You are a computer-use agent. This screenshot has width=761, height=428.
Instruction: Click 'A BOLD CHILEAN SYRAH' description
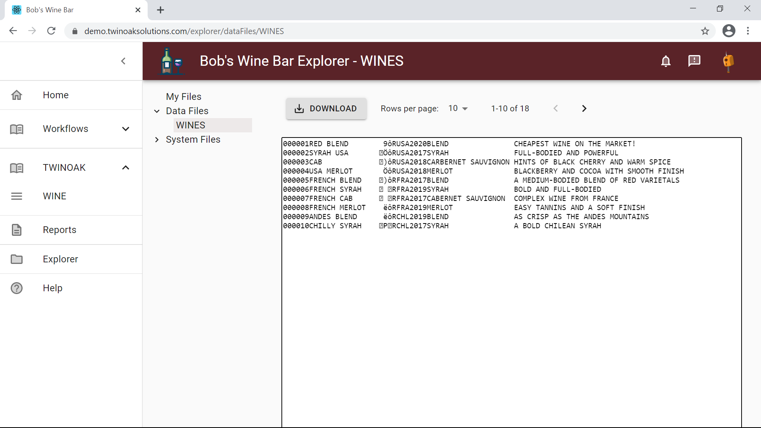(x=557, y=226)
